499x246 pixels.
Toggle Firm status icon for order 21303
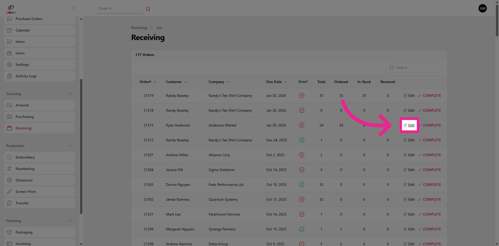[301, 185]
